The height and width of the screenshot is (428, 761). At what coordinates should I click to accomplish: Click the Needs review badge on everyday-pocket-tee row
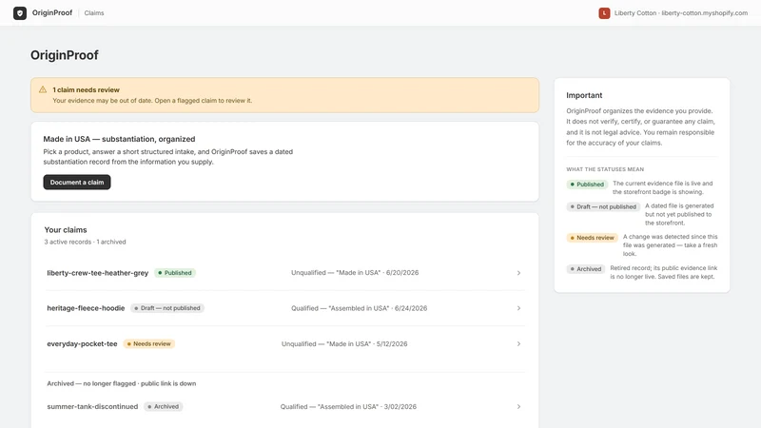click(149, 343)
